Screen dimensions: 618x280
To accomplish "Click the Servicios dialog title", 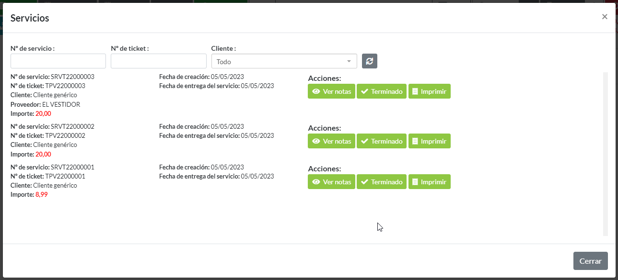I will (x=30, y=18).
